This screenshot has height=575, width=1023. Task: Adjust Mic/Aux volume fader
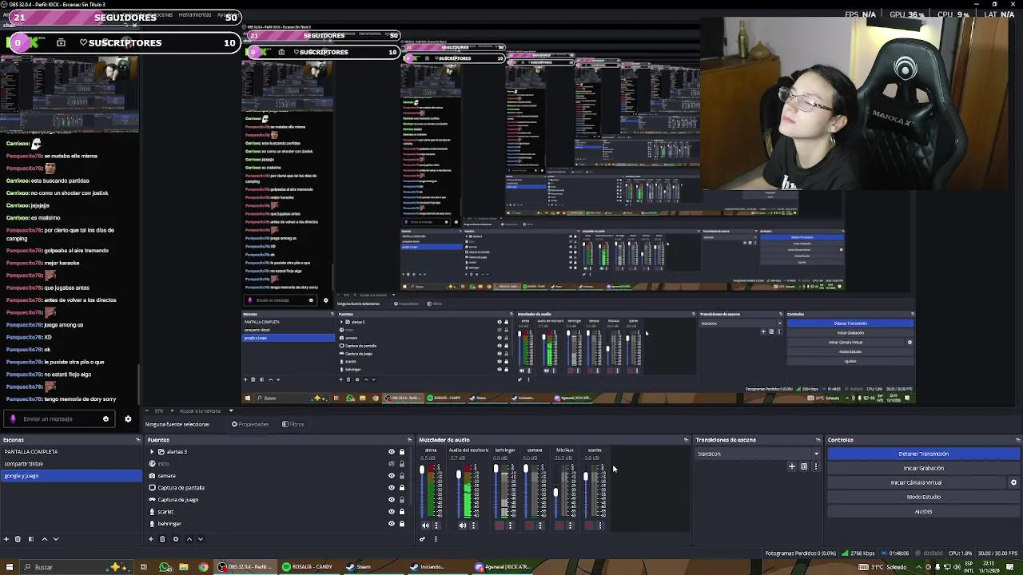coord(556,492)
